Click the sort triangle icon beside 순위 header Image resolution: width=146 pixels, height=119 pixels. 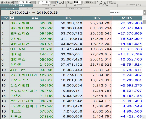coord(12,18)
